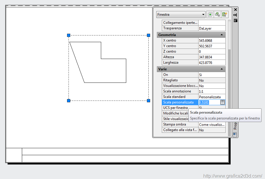
Task: Click the Larghezza value field
Action: [x=211, y=62]
